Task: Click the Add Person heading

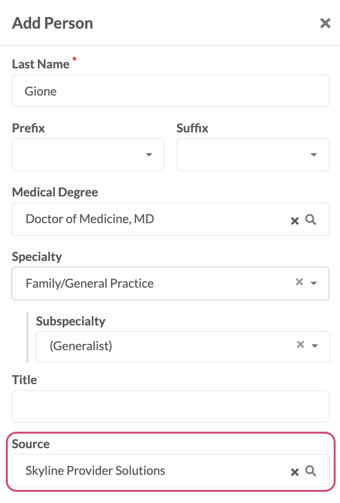Action: pos(52,23)
